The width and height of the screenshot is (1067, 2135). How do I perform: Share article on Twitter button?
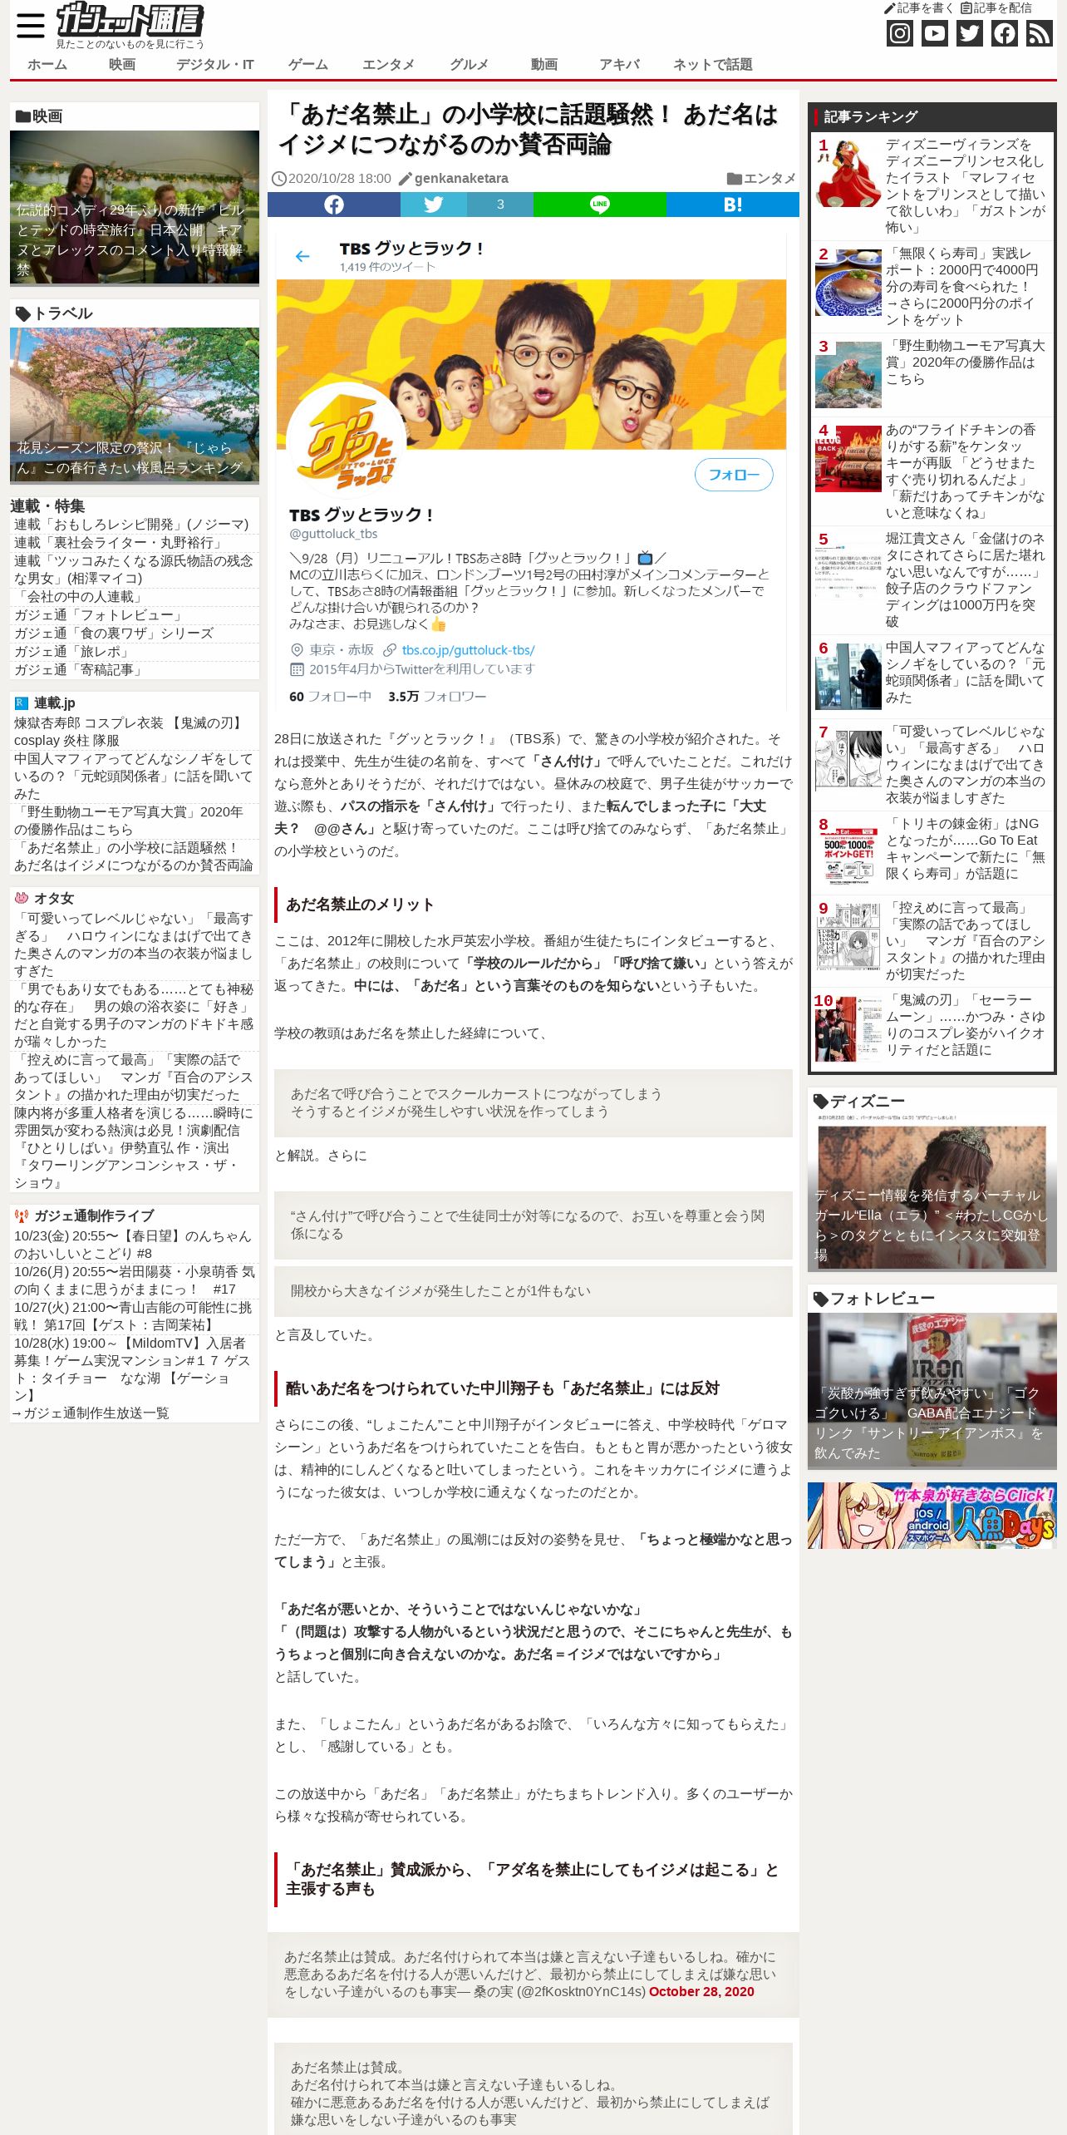pyautogui.click(x=434, y=205)
